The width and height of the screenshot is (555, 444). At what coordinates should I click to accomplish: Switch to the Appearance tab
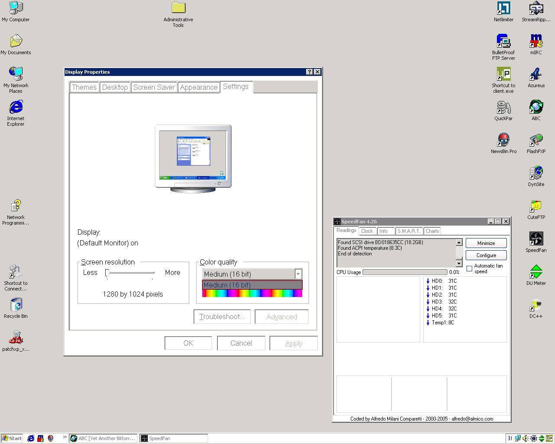coord(199,87)
